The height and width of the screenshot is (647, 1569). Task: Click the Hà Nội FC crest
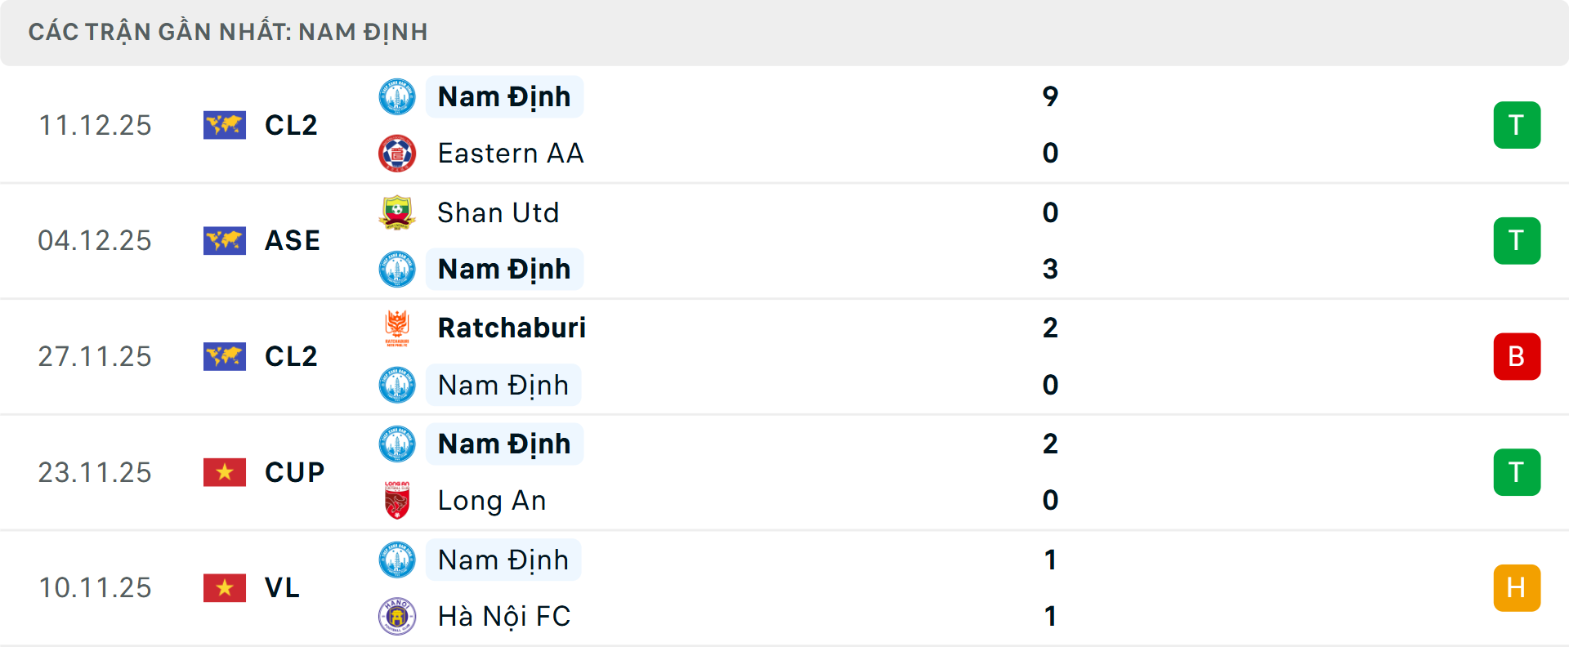pos(397,616)
